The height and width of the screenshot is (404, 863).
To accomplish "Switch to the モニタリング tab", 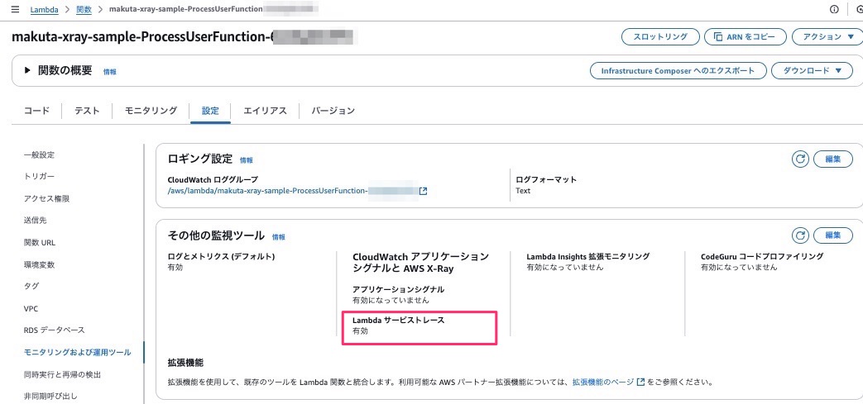I will 151,111.
